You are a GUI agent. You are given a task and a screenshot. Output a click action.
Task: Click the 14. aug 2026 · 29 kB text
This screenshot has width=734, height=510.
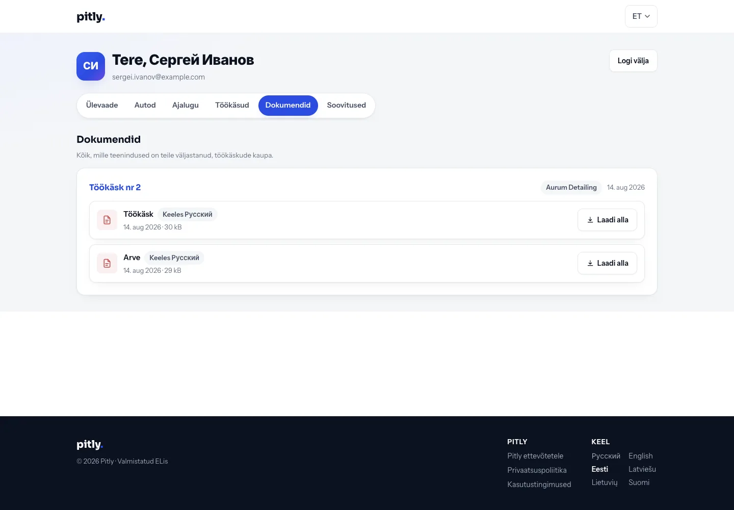[x=152, y=270]
